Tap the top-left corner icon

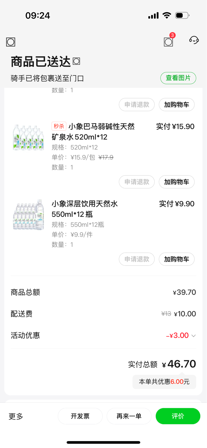click(11, 42)
